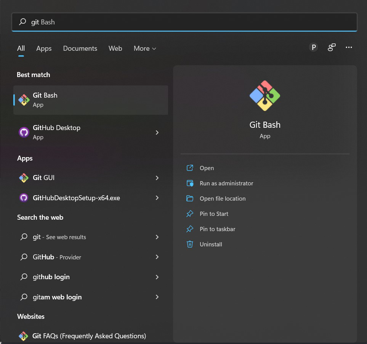Open 'git - See web results' text
The width and height of the screenshot is (367, 344).
click(59, 237)
